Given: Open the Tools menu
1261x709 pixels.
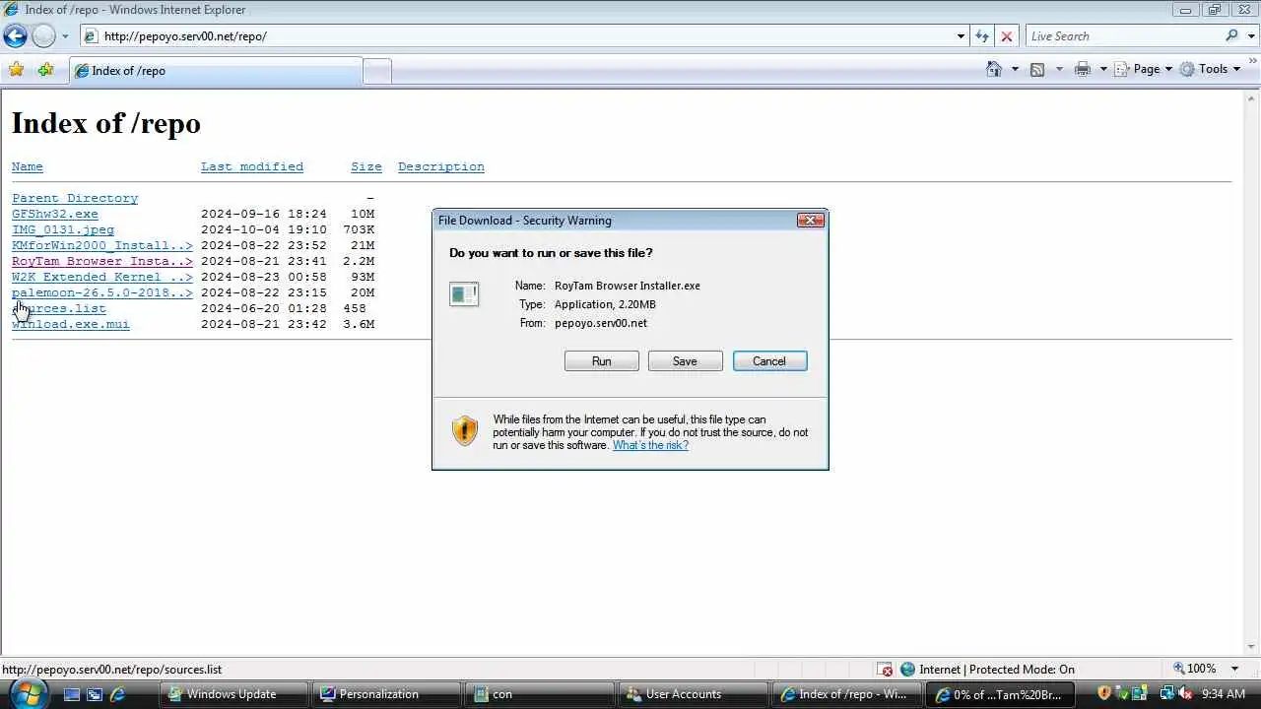Looking at the screenshot, I should coord(1210,69).
